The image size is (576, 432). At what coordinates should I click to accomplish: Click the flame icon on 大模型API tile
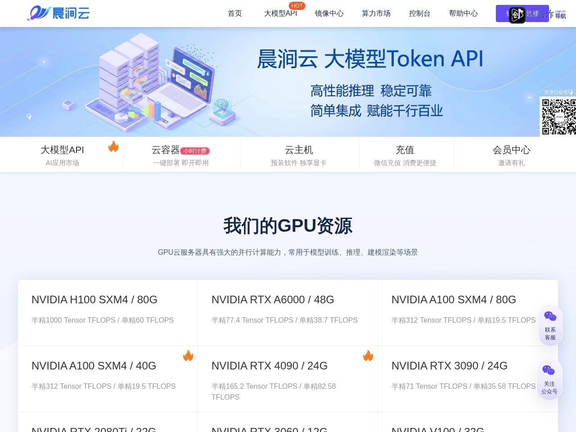point(113,146)
